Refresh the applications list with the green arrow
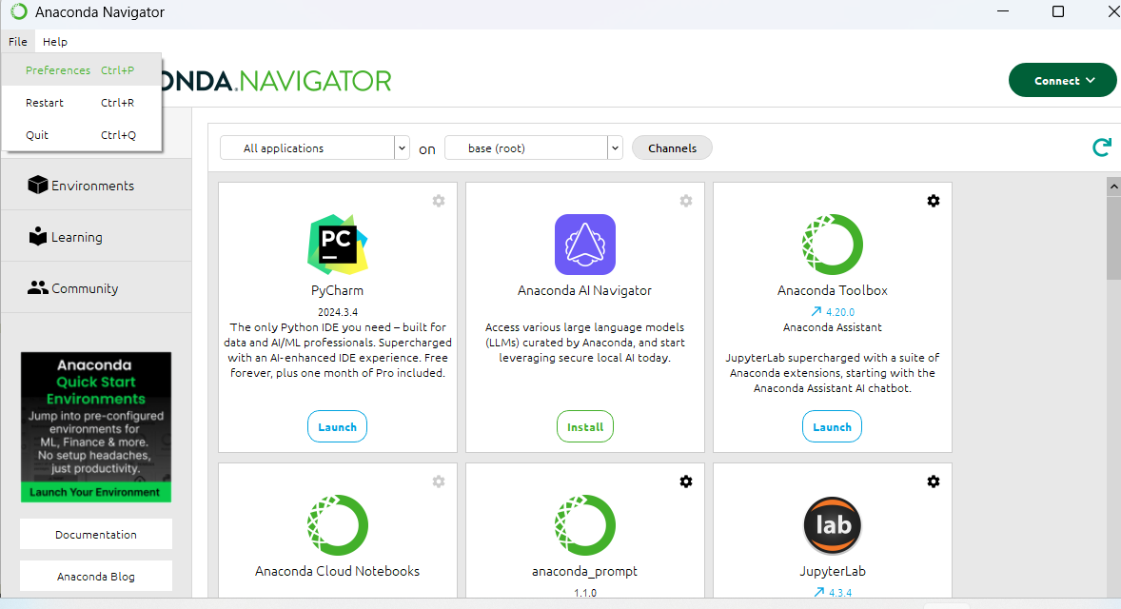The image size is (1121, 609). [x=1102, y=147]
